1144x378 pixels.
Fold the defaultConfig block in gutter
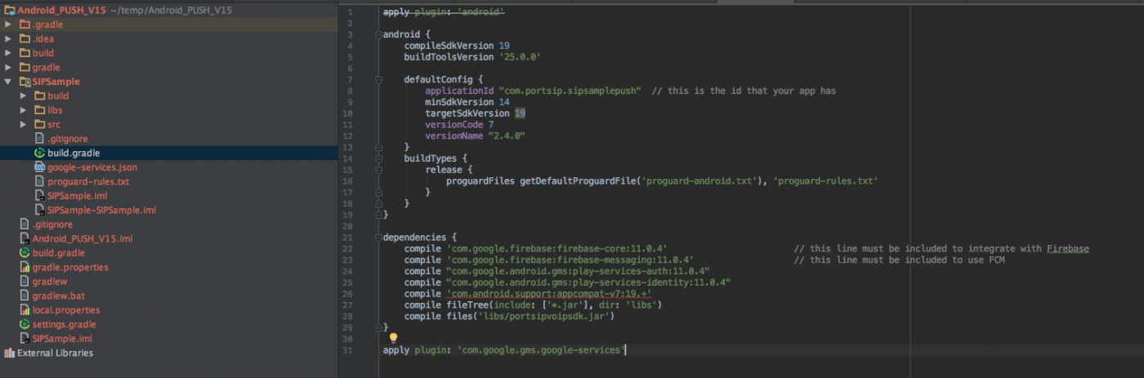coord(379,79)
